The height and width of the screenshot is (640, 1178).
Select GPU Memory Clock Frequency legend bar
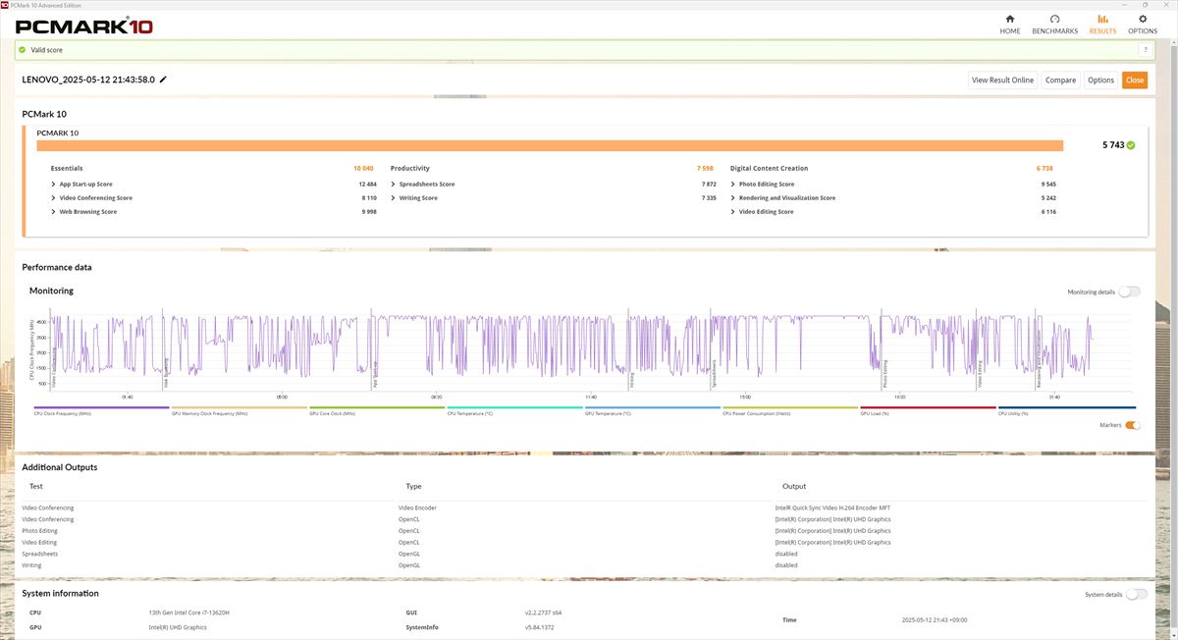point(239,407)
